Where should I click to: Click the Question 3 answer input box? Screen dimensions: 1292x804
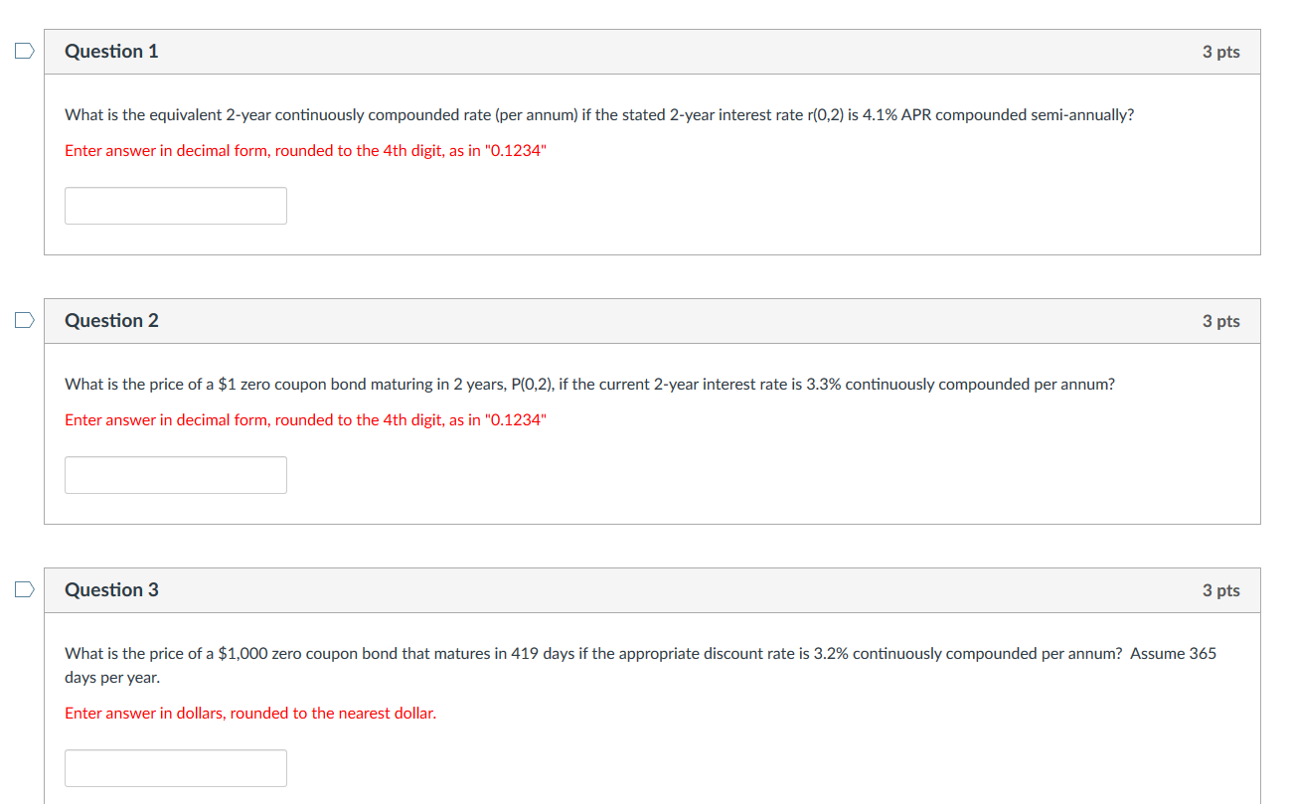pyautogui.click(x=175, y=767)
